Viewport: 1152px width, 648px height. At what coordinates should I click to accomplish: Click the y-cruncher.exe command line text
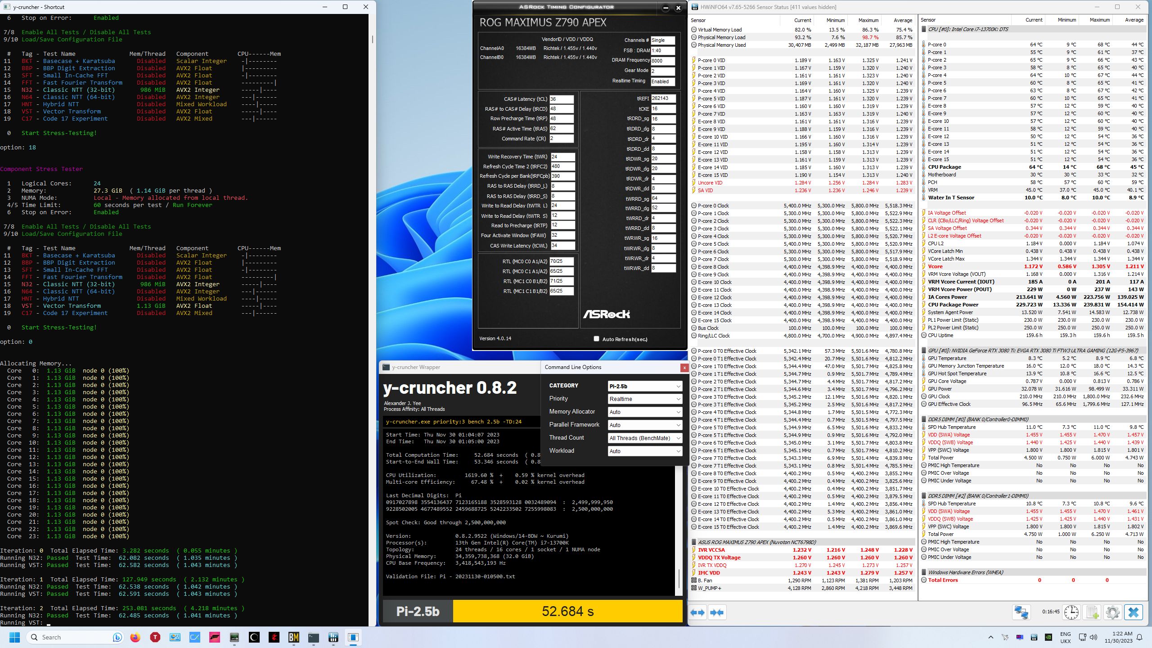pyautogui.click(x=454, y=422)
